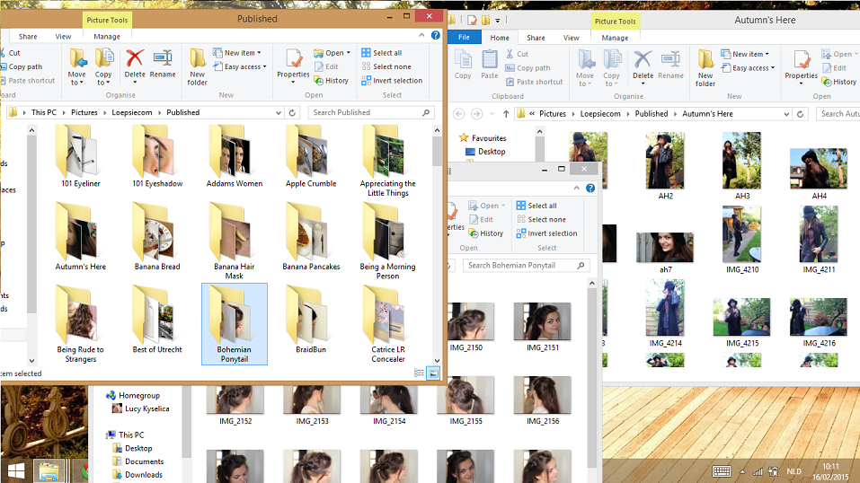Expand address dropdown in Autumn's Here window
The width and height of the screenshot is (860, 483).
click(x=786, y=114)
